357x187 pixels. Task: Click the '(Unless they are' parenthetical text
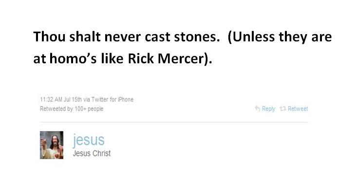tap(280, 37)
